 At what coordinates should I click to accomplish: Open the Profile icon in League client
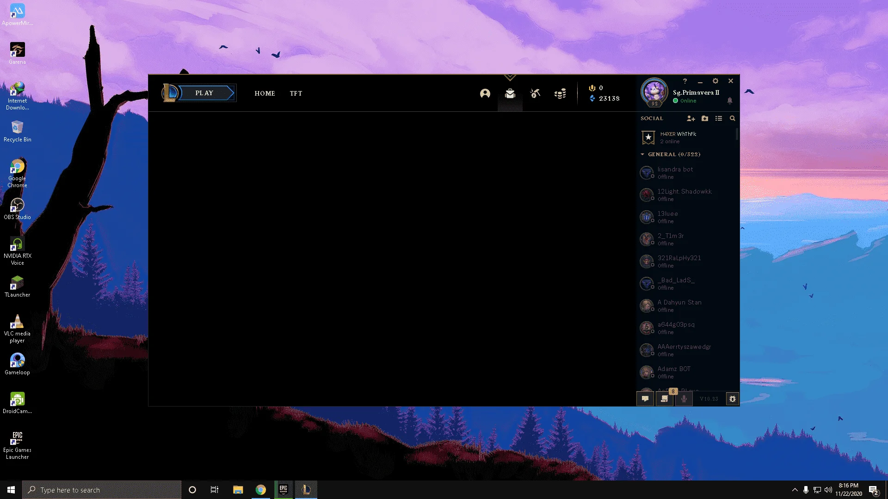485,93
